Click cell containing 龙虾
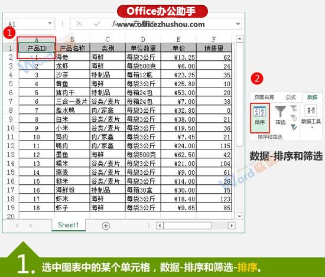 [72, 66]
